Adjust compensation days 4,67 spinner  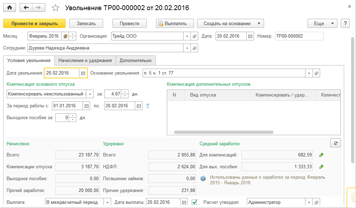tap(125, 94)
